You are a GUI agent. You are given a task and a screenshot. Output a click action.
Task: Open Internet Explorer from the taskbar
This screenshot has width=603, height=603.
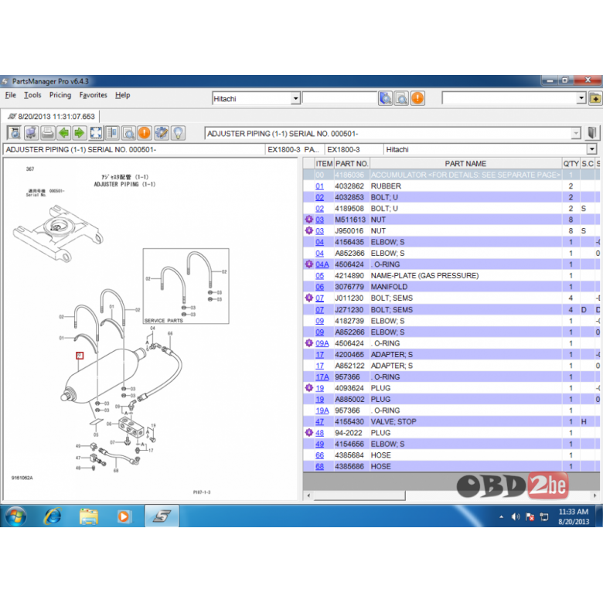[53, 516]
